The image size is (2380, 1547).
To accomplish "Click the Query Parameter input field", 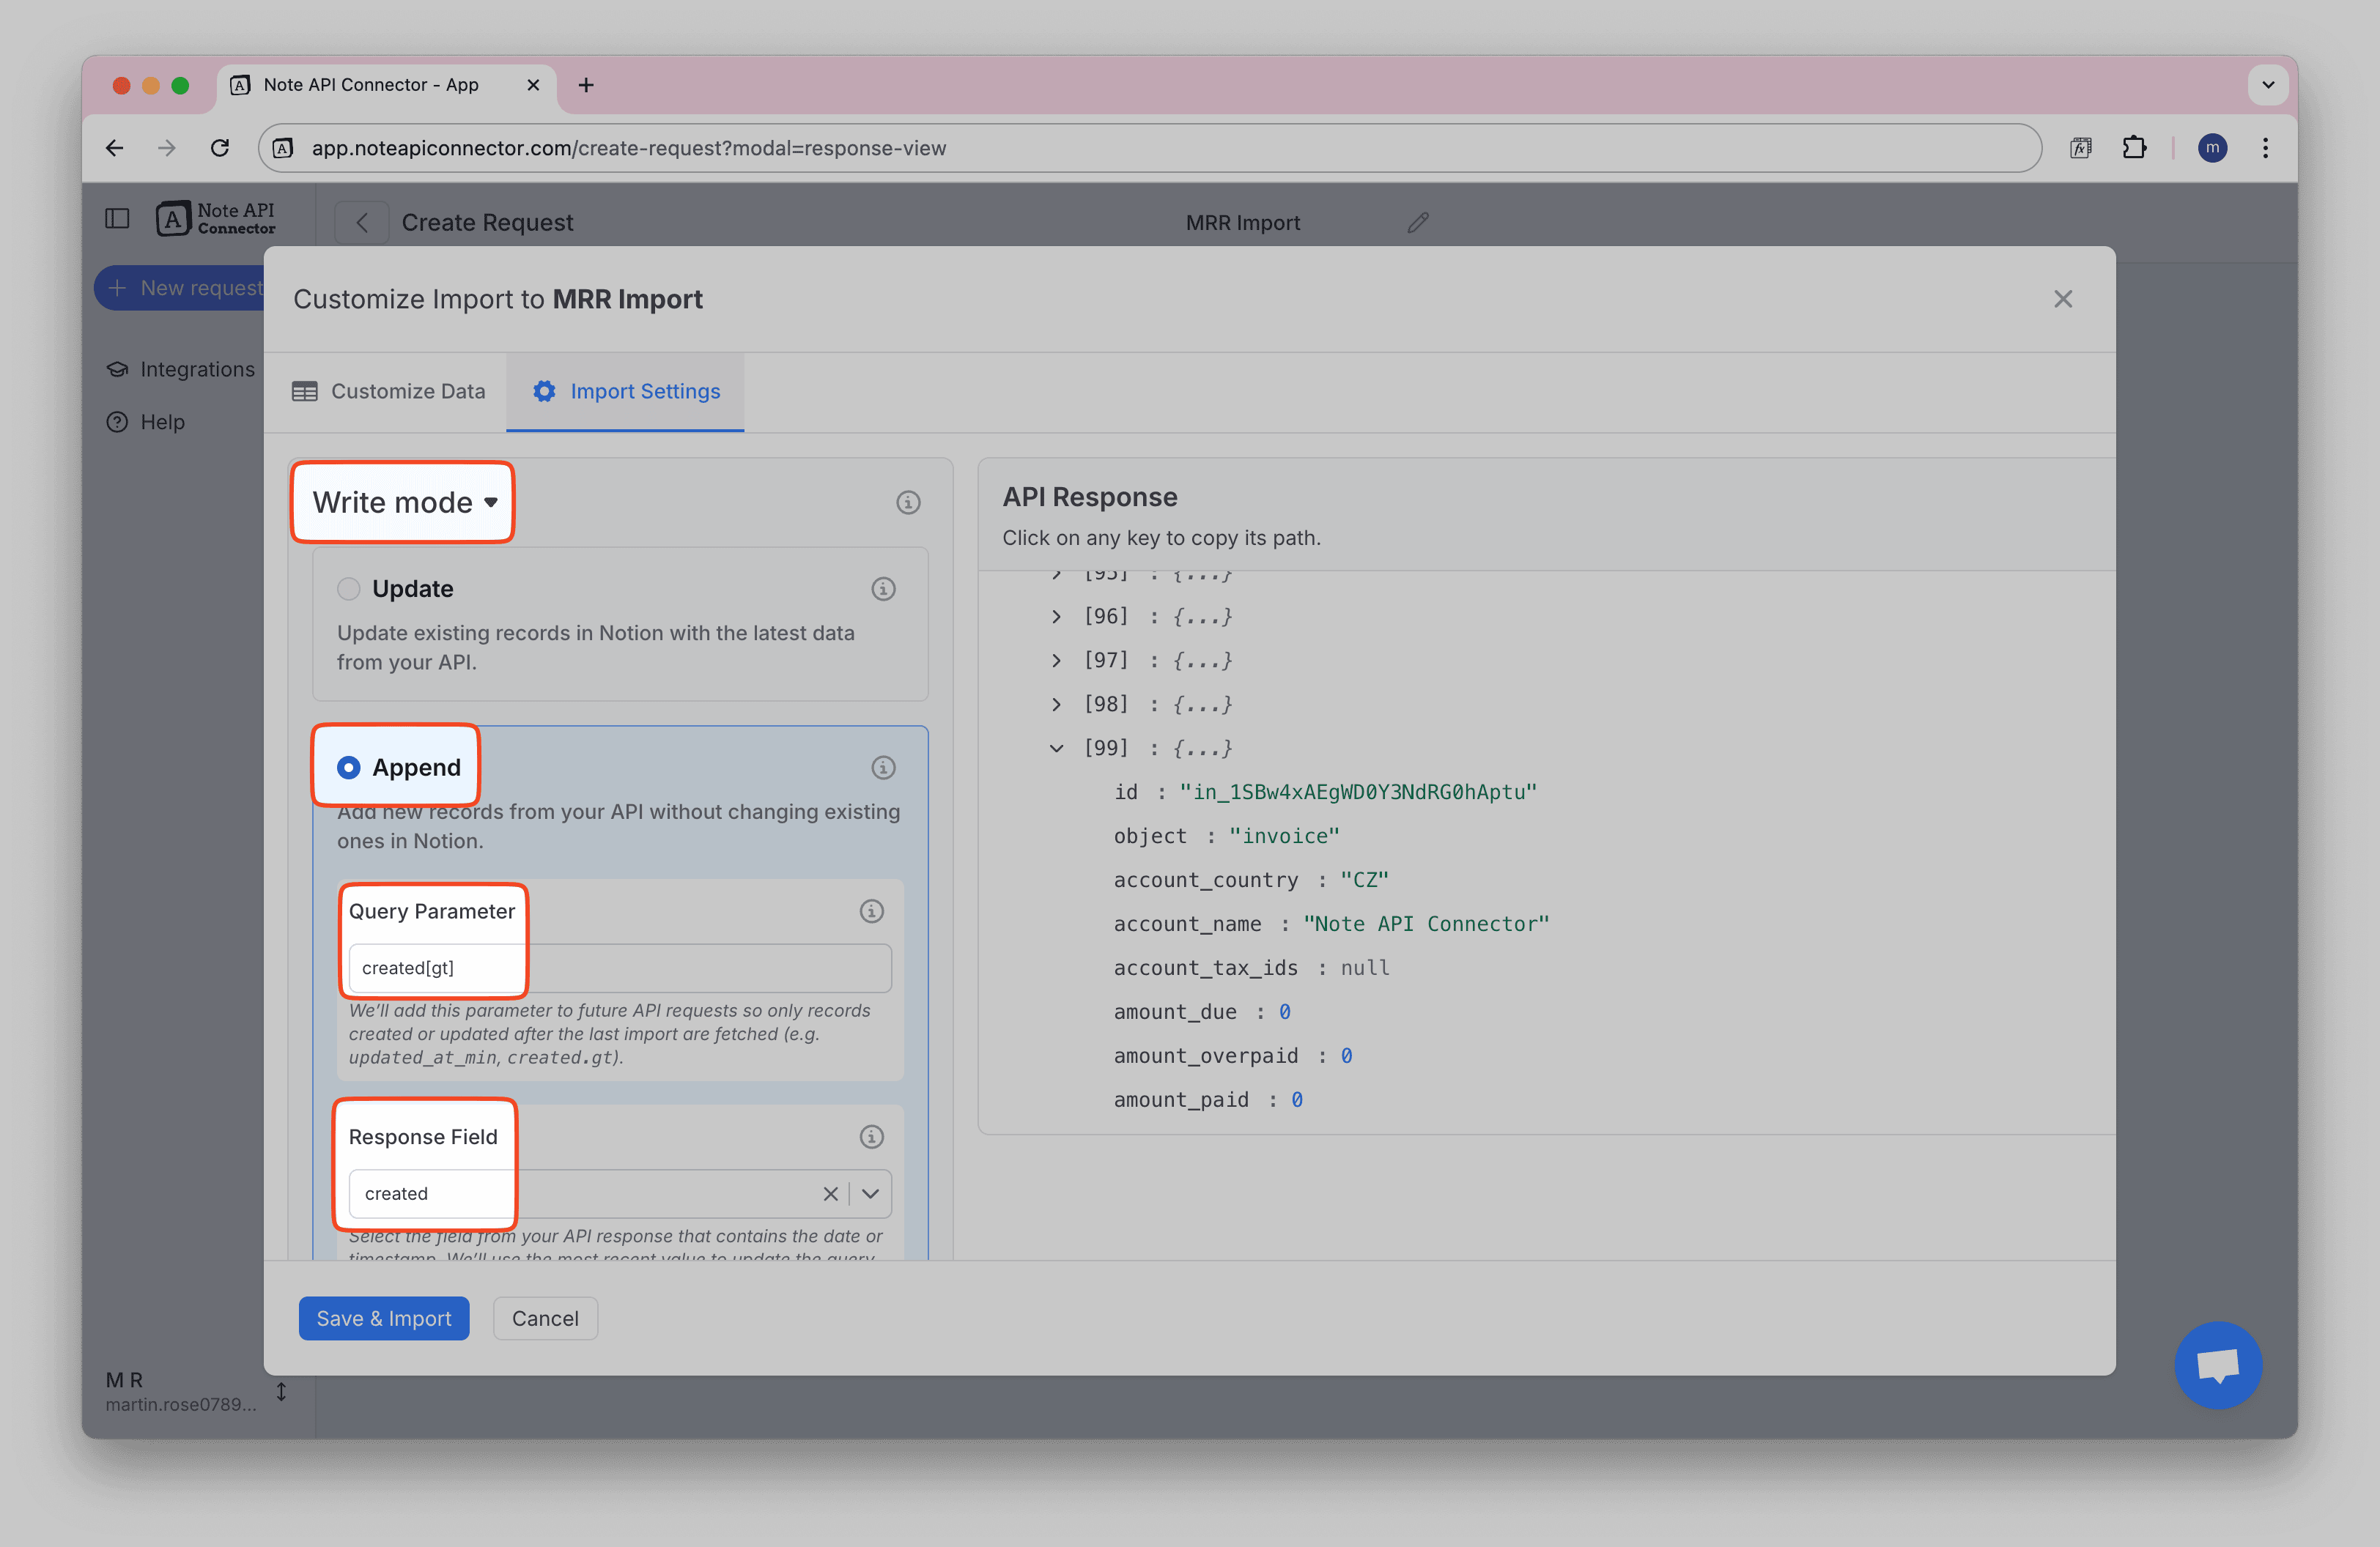I will [x=619, y=968].
